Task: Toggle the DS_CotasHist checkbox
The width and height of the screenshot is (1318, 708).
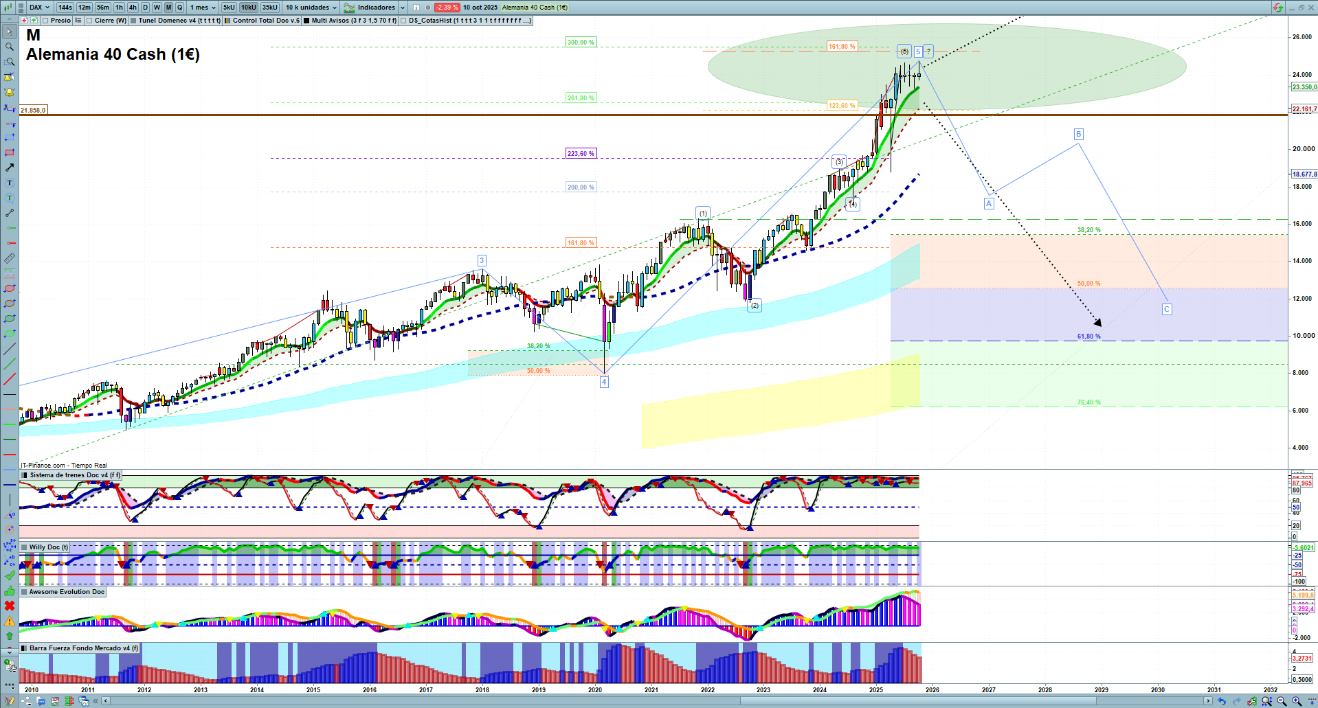Action: coord(404,21)
